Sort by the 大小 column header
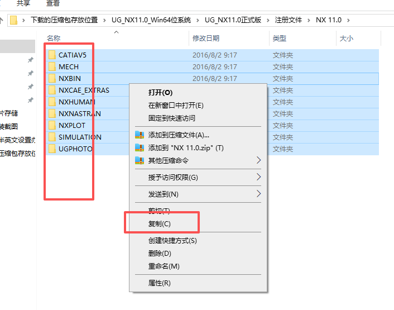The width and height of the screenshot is (394, 310). pyautogui.click(x=346, y=38)
